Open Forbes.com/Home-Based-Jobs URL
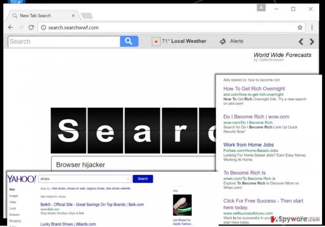 (251, 151)
